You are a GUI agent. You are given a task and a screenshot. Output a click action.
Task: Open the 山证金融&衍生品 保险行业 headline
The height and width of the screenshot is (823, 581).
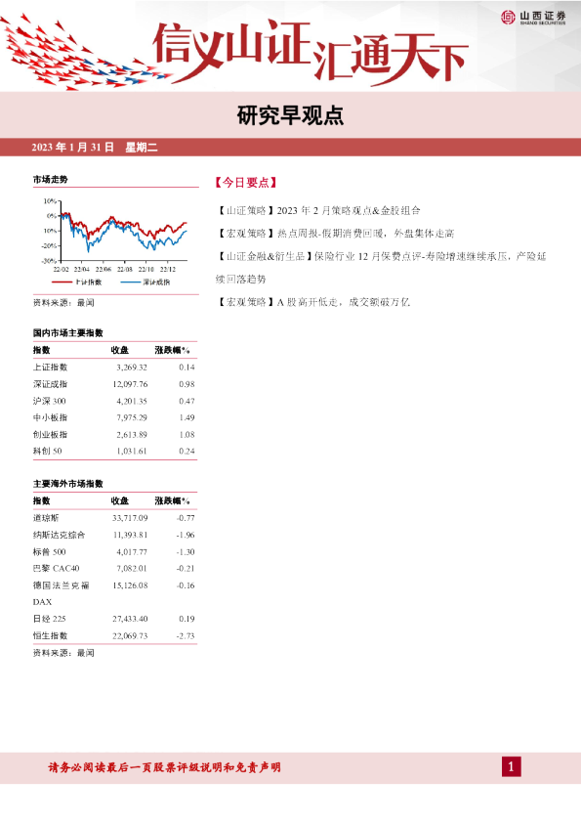[x=381, y=267]
